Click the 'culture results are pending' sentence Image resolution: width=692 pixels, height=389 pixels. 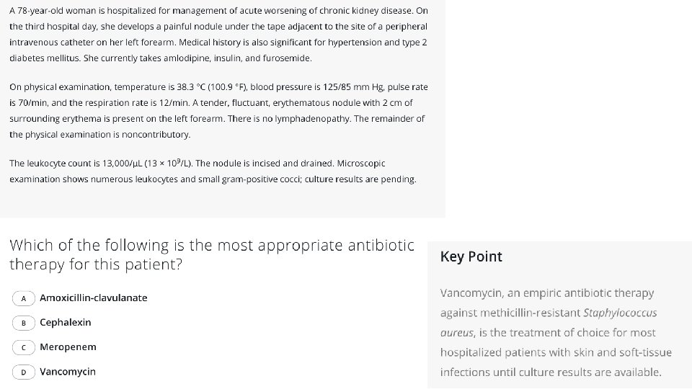pyautogui.click(x=360, y=179)
